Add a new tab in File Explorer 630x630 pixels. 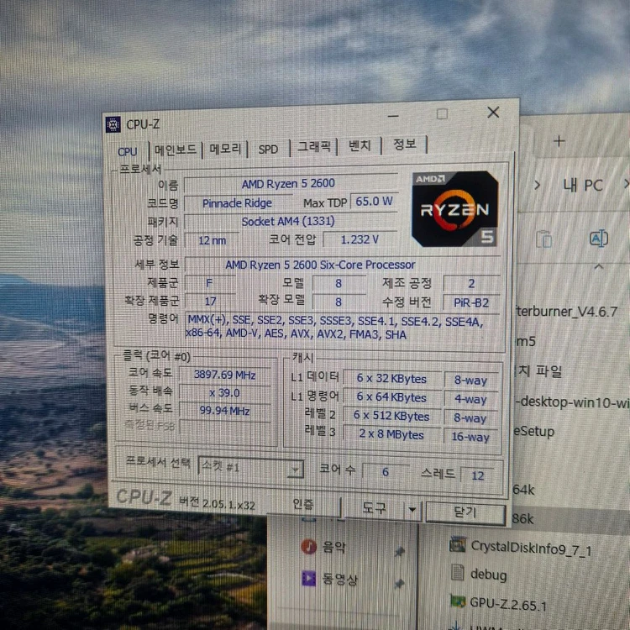tap(559, 141)
